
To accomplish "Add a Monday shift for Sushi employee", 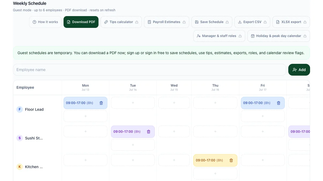I will point(85,131).
